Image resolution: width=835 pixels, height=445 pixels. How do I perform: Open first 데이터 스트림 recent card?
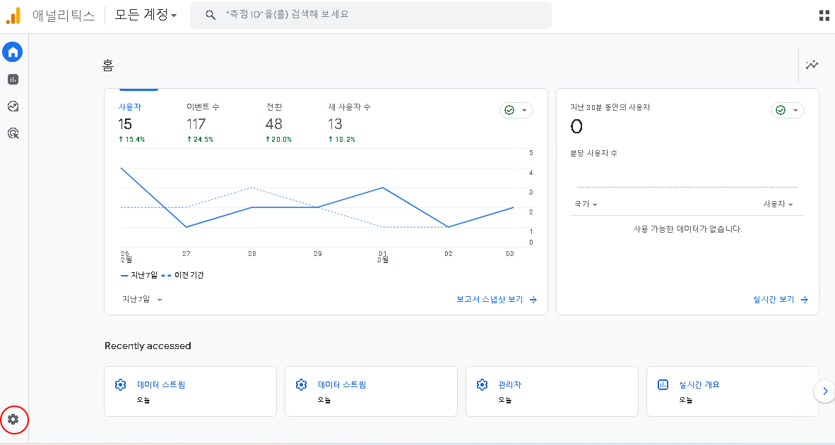[190, 391]
